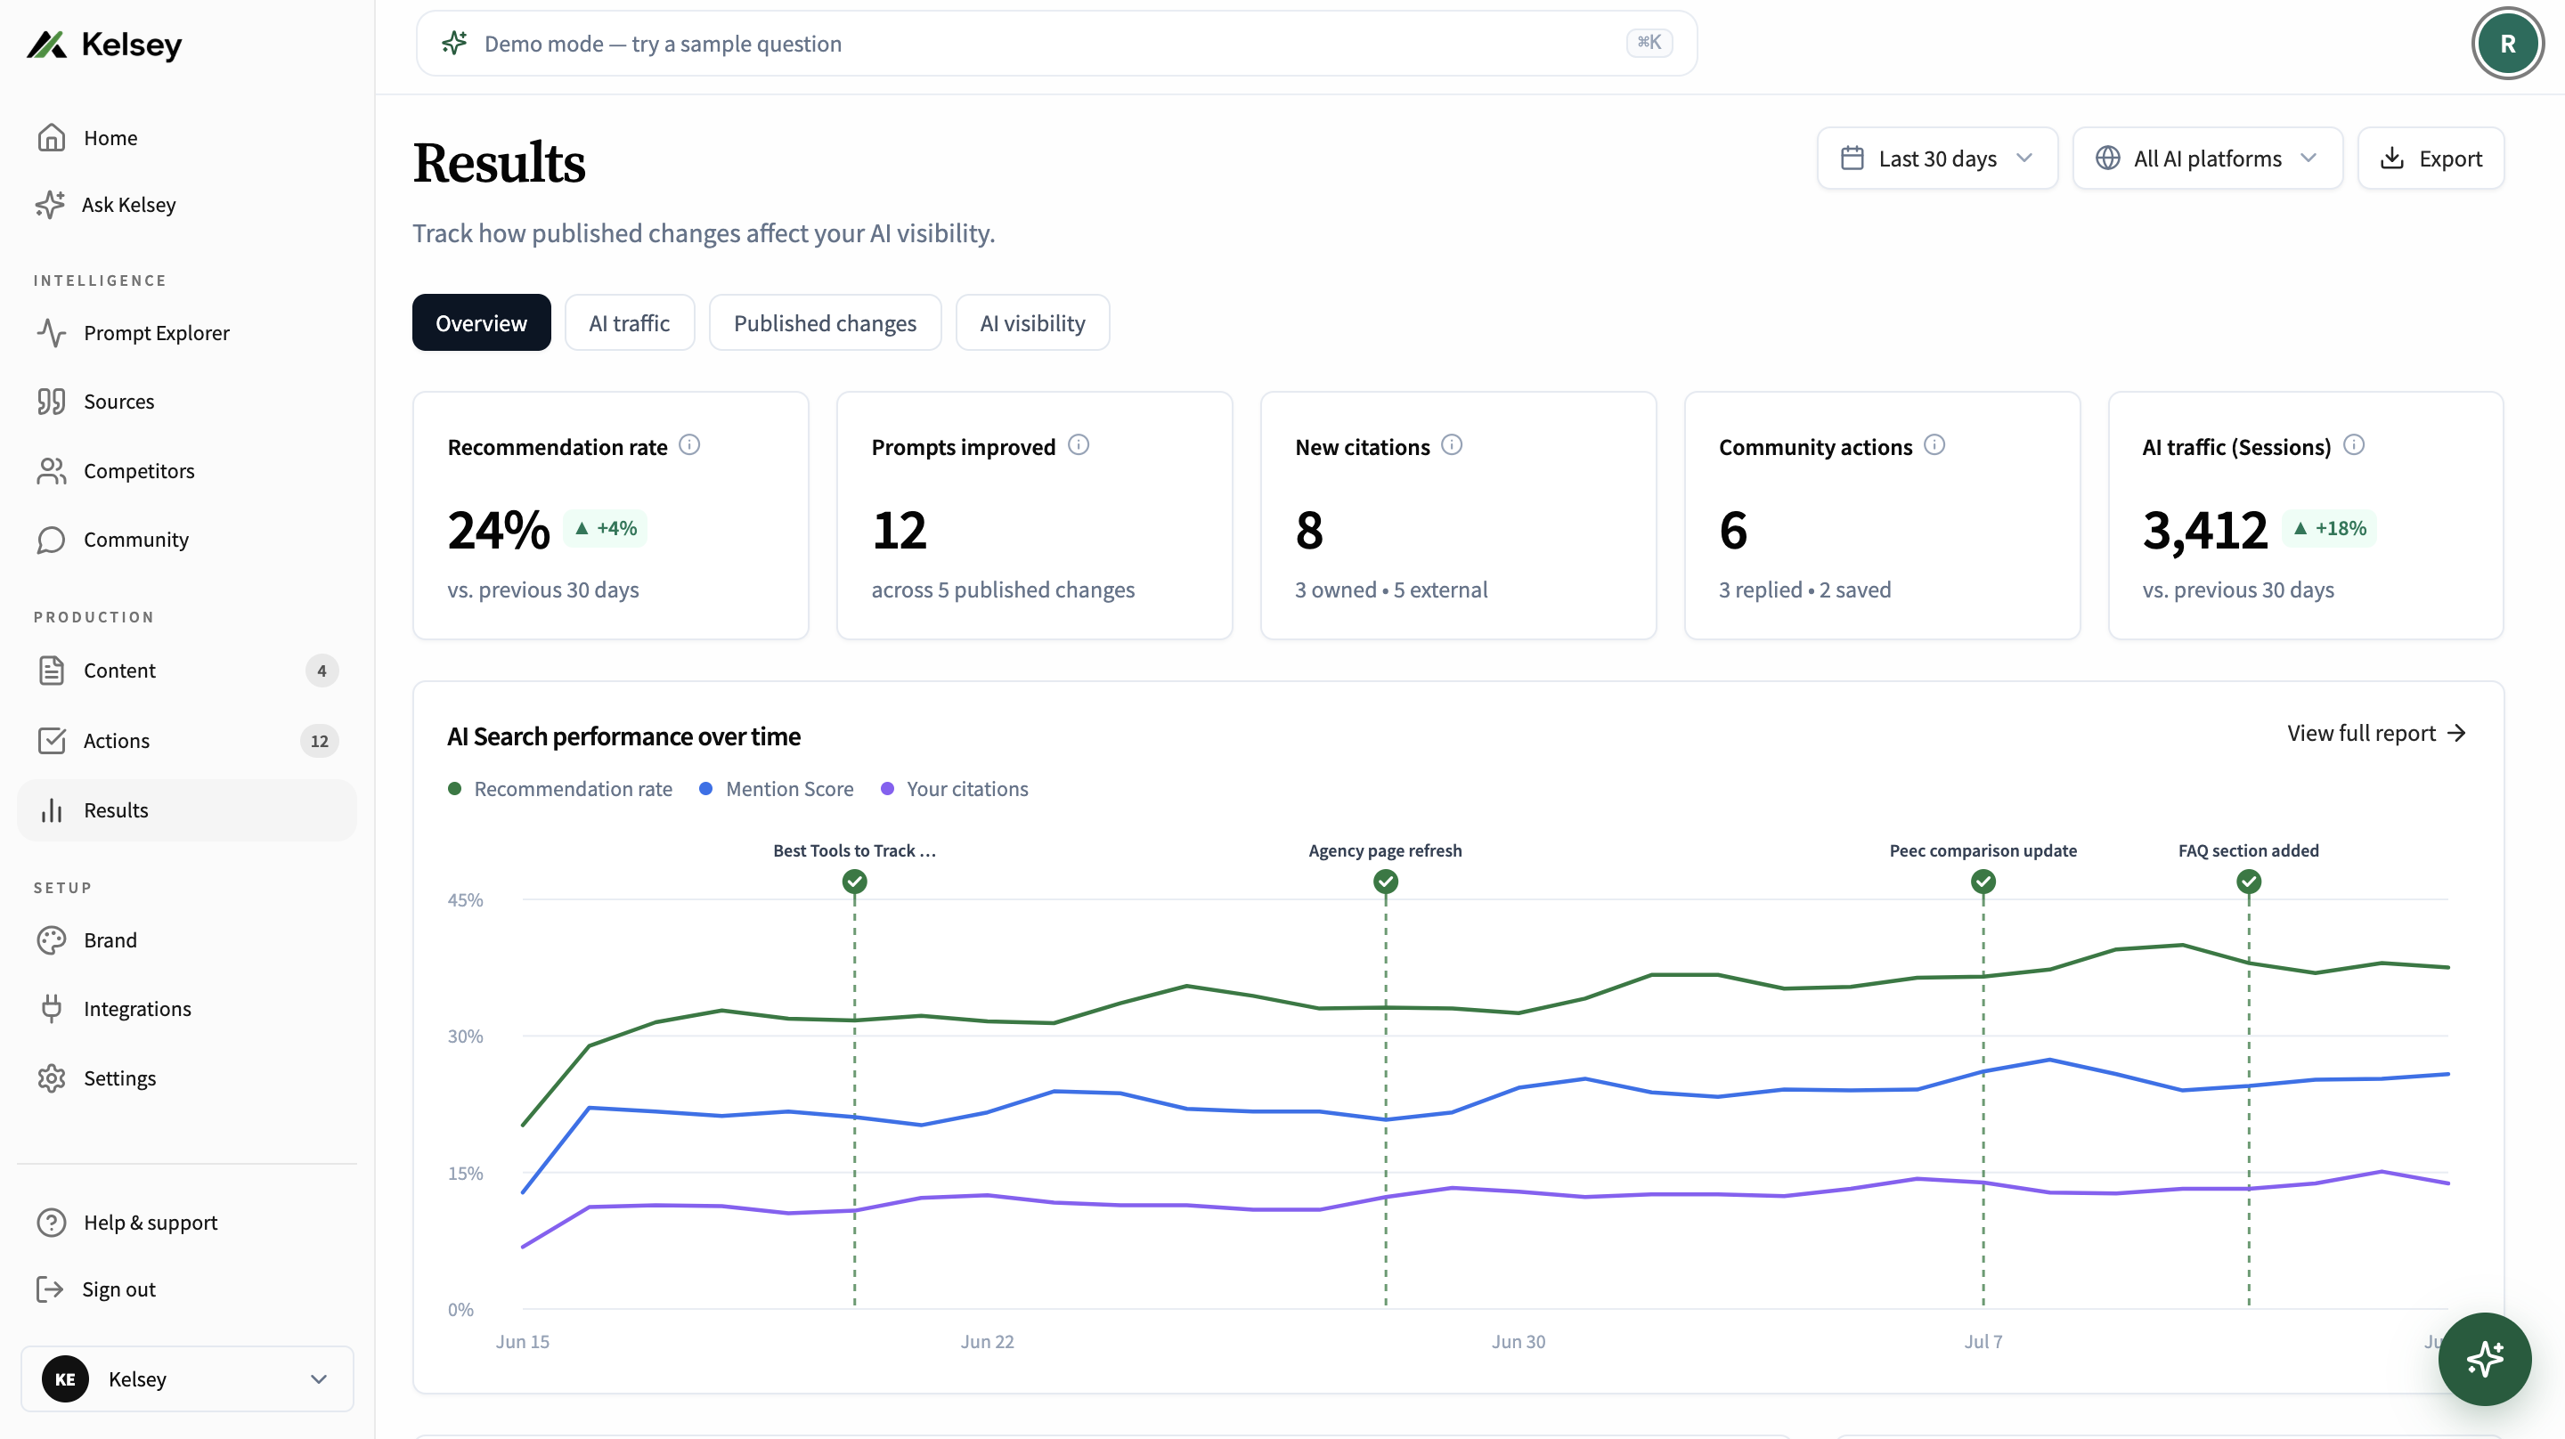Click '3 owned • 5 external' text

pos(1391,589)
